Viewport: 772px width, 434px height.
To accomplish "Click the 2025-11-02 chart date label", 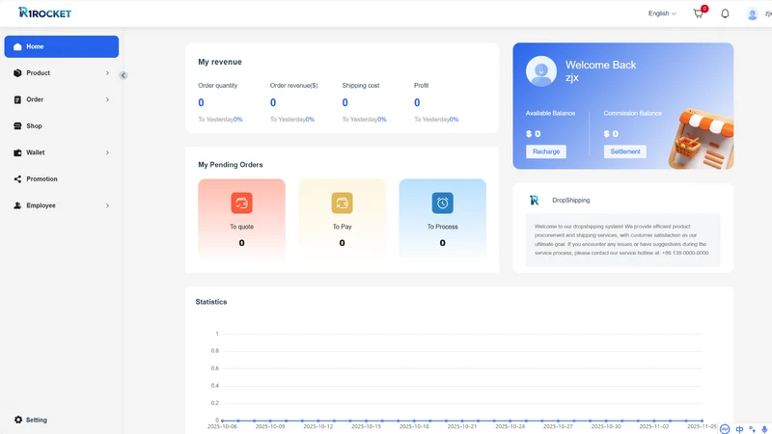I will click(x=654, y=426).
